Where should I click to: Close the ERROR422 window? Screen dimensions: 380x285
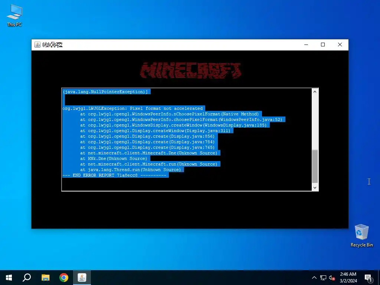point(340,45)
